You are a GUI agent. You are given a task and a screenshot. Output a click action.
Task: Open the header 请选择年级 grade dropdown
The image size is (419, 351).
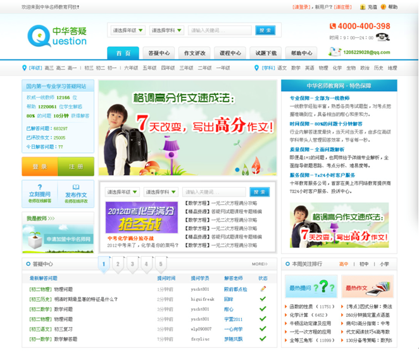(x=128, y=30)
